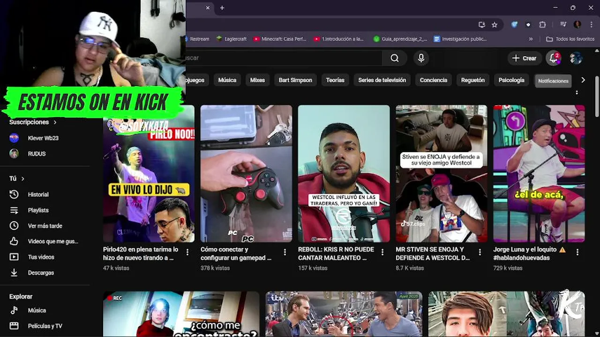Click the thumbs-up icon for liked videos
The height and width of the screenshot is (337, 600).
[x=14, y=242]
